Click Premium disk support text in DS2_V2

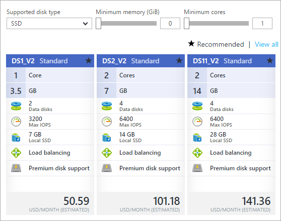[150, 168]
